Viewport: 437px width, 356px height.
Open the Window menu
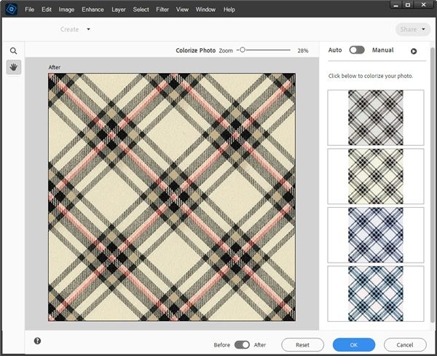coord(205,9)
